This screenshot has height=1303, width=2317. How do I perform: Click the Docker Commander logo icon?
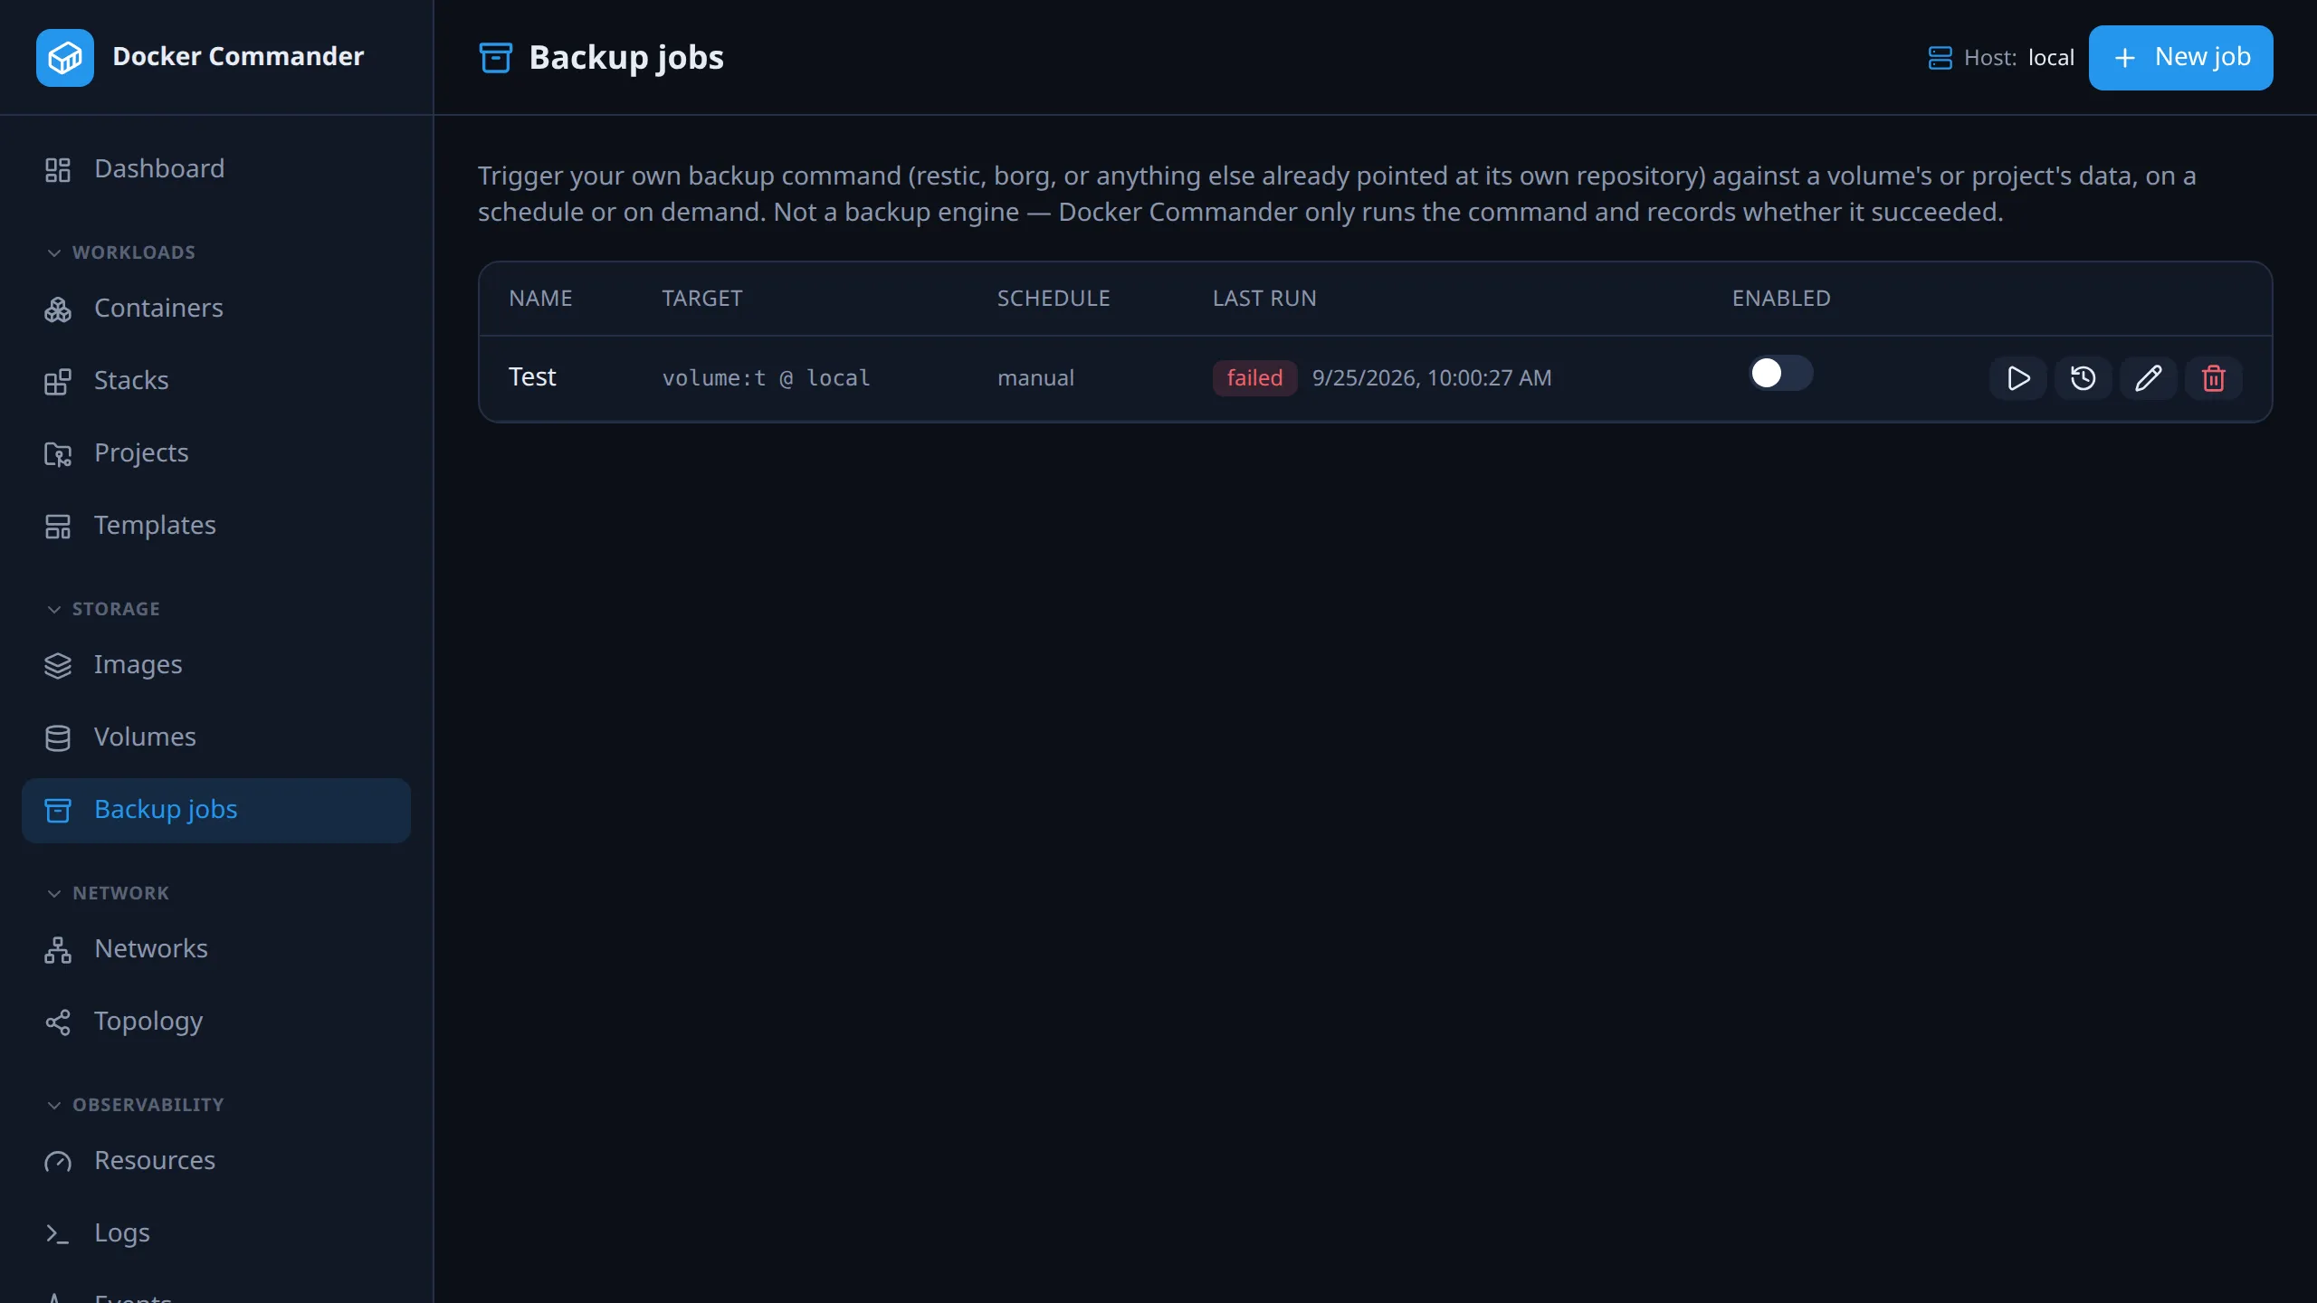tap(65, 58)
